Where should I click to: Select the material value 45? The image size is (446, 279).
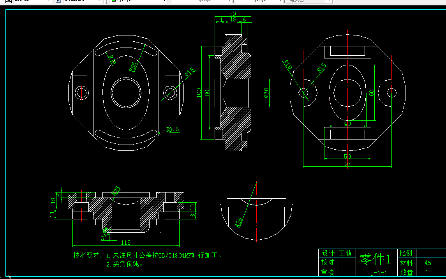(x=428, y=263)
